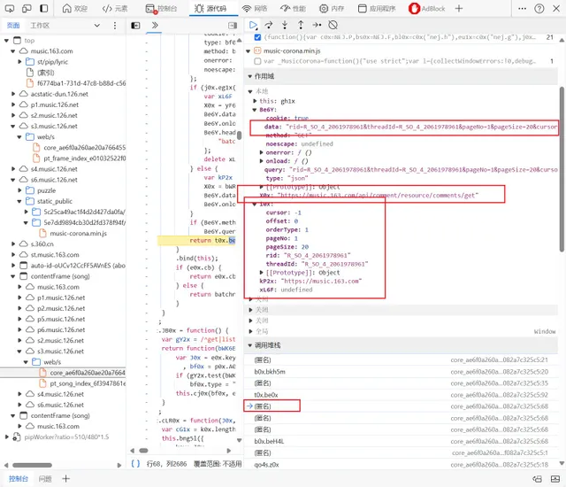Add a new drawer tab with plus

(65, 479)
